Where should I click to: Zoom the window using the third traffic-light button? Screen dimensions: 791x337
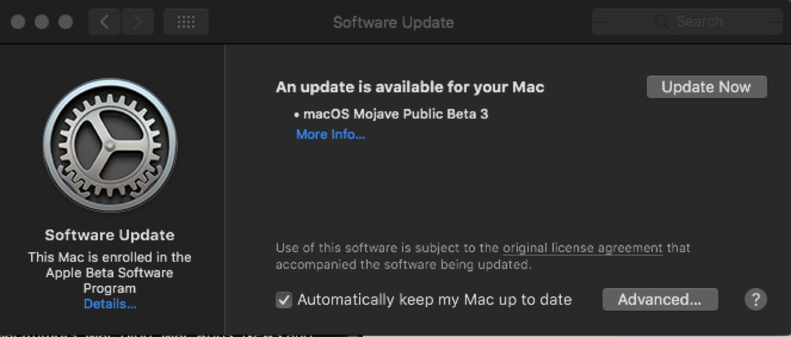point(66,22)
